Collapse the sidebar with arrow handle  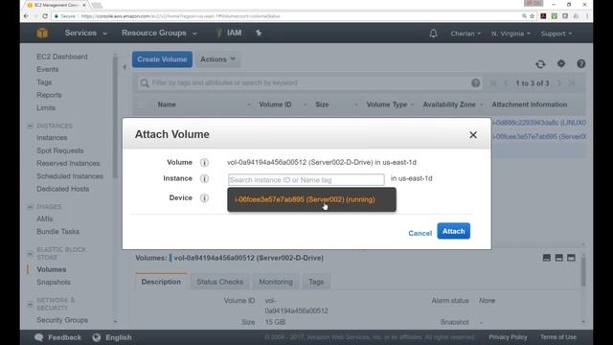coord(125,67)
